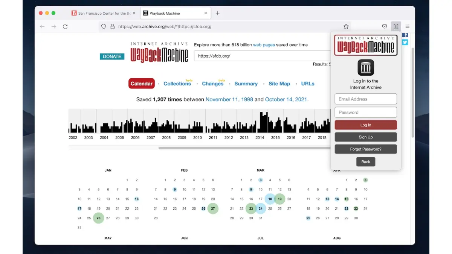Share page via Facebook icon
This screenshot has width=452, height=254.
click(405, 35)
